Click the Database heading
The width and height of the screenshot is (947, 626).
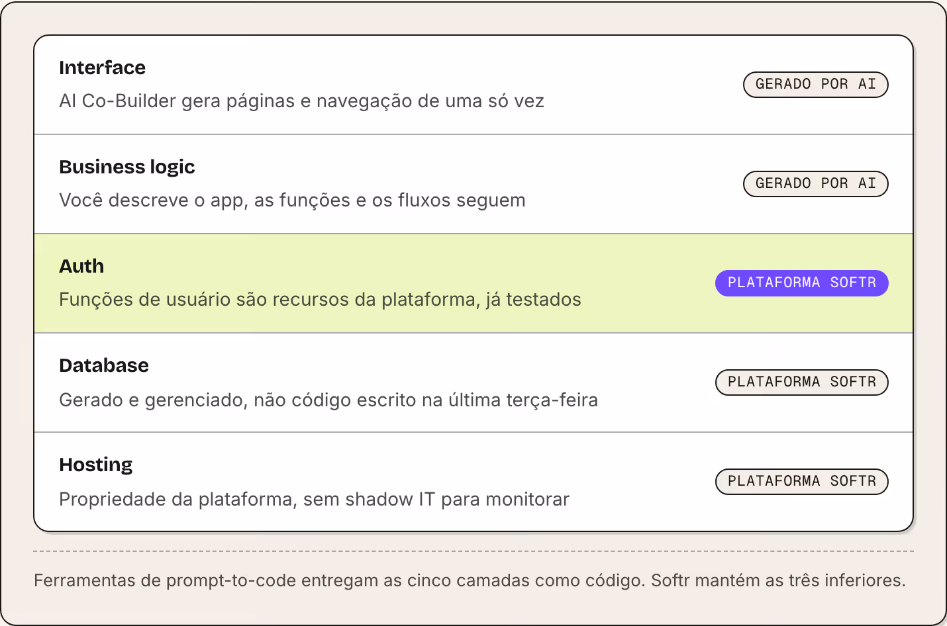tap(104, 365)
